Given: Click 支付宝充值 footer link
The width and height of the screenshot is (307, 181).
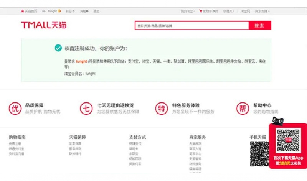Looking at the screenshot, I should (x=17, y=154).
